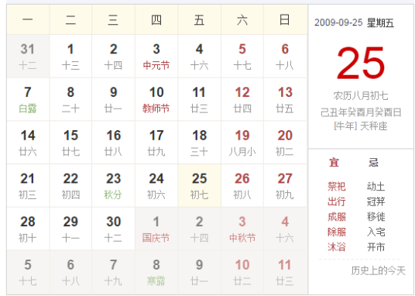Select September 22 (初四) date cell
415x296 pixels.
point(70,185)
